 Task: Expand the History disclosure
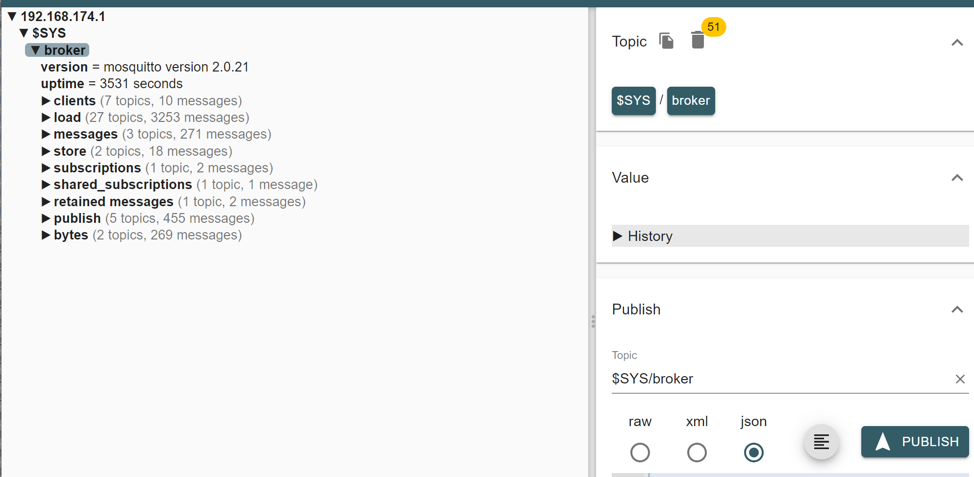(618, 236)
